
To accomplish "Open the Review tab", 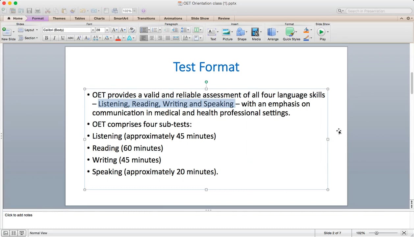I will pos(224,18).
